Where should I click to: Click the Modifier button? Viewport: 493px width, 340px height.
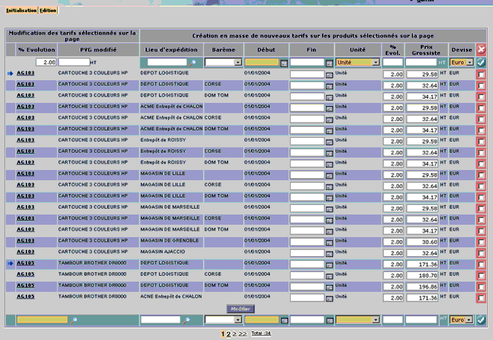[240, 309]
